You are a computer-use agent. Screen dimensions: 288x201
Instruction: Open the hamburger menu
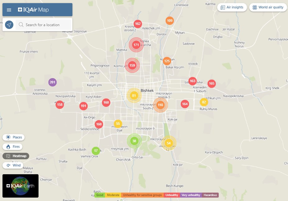pyautogui.click(x=9, y=10)
